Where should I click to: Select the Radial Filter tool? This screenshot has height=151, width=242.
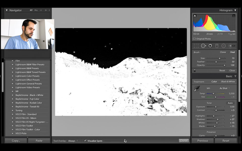coord(223,46)
